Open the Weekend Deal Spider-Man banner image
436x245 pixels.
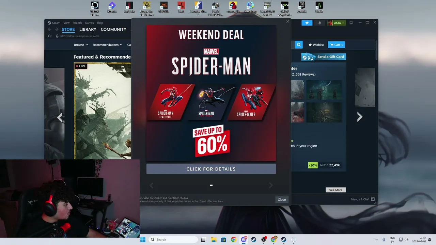(x=211, y=93)
